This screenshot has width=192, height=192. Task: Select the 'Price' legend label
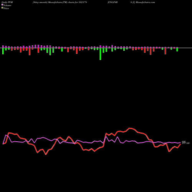tap(6, 8)
